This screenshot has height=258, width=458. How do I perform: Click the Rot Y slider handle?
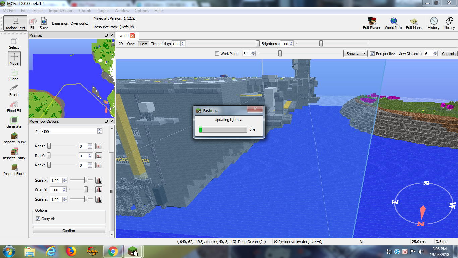49,156
